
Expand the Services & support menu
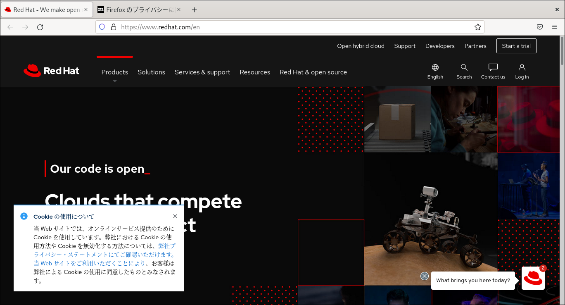pos(202,72)
